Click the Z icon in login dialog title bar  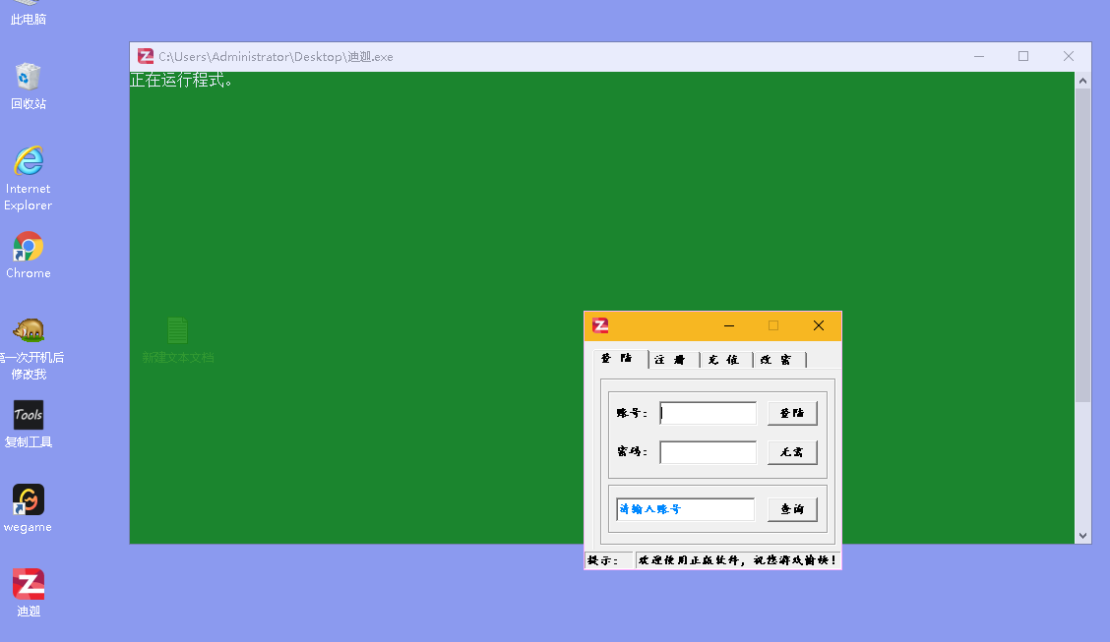tap(600, 325)
